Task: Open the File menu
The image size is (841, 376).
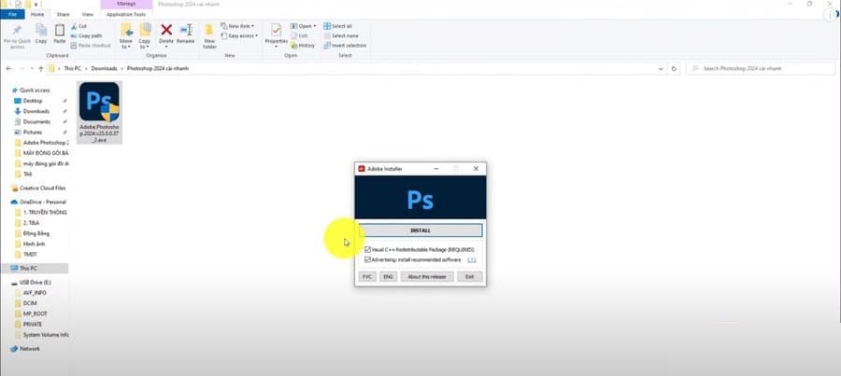Action: coord(12,15)
